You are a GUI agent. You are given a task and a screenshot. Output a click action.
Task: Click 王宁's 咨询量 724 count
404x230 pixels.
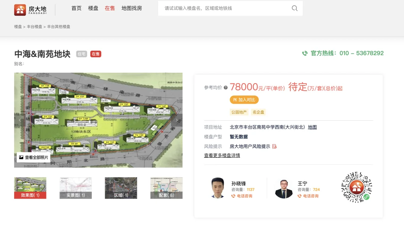309,190
